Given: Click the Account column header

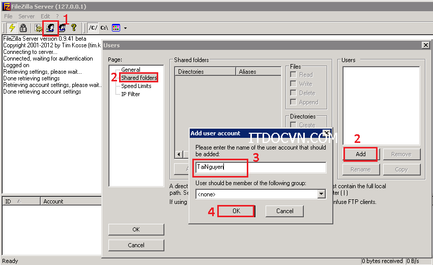Looking at the screenshot, I should (53, 201).
